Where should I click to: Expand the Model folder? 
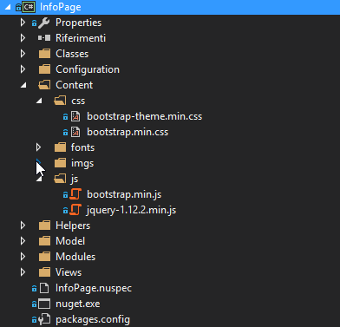click(x=23, y=241)
